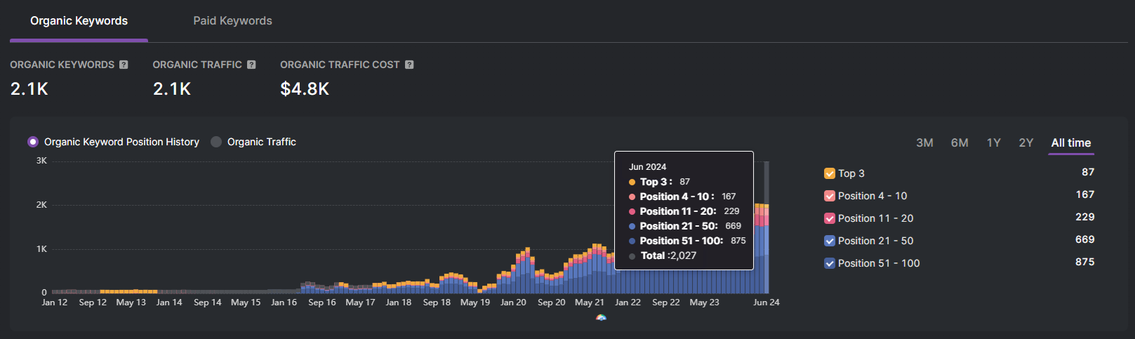Set chart range to All time
1135x339 pixels.
1071,142
